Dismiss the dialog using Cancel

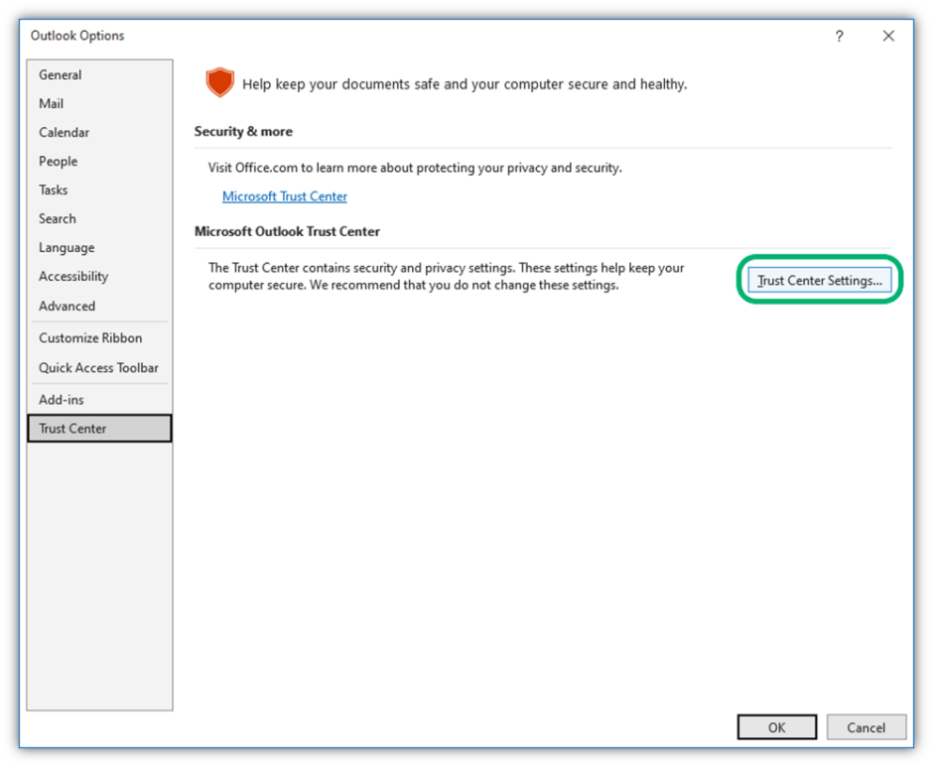click(866, 726)
